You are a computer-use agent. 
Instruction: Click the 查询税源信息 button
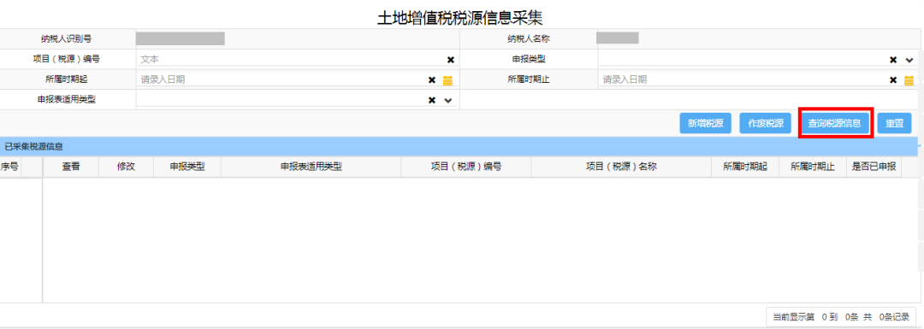(x=834, y=124)
